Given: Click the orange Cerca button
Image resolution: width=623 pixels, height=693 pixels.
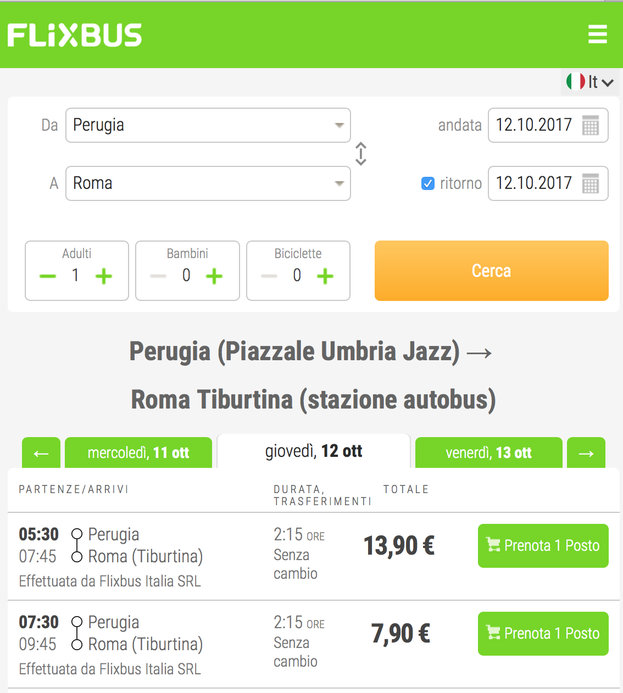Looking at the screenshot, I should [x=492, y=271].
